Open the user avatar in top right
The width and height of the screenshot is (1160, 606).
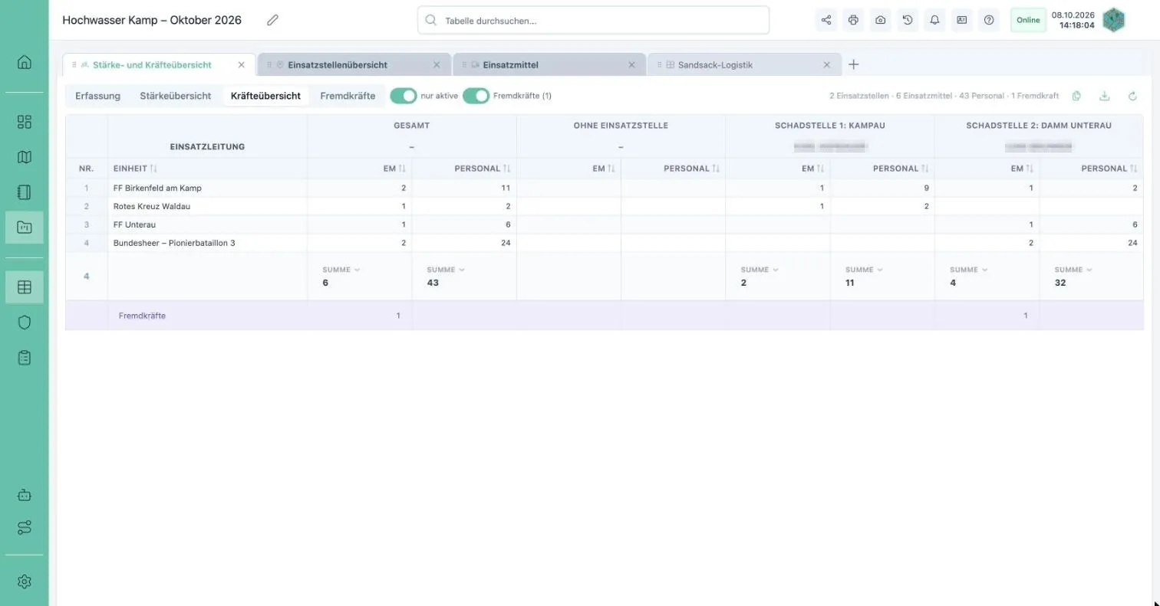[1113, 20]
